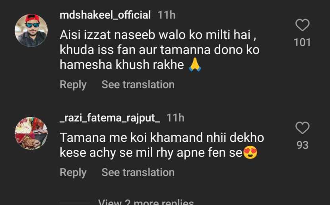This screenshot has height=205, width=330.
Task: Visit the _razi_fatema_rajput_ username link
Action: 110,118
